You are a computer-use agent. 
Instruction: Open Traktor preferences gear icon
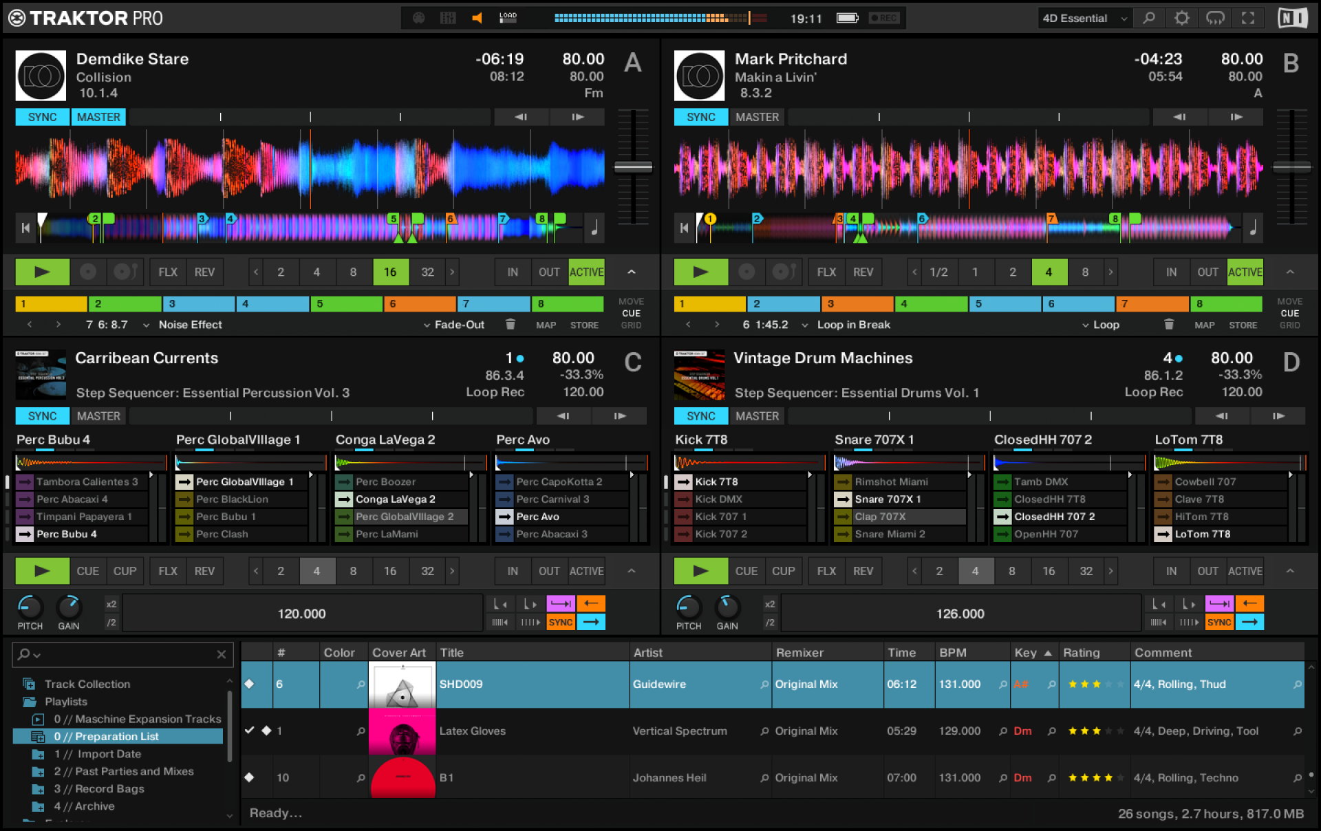click(1181, 18)
